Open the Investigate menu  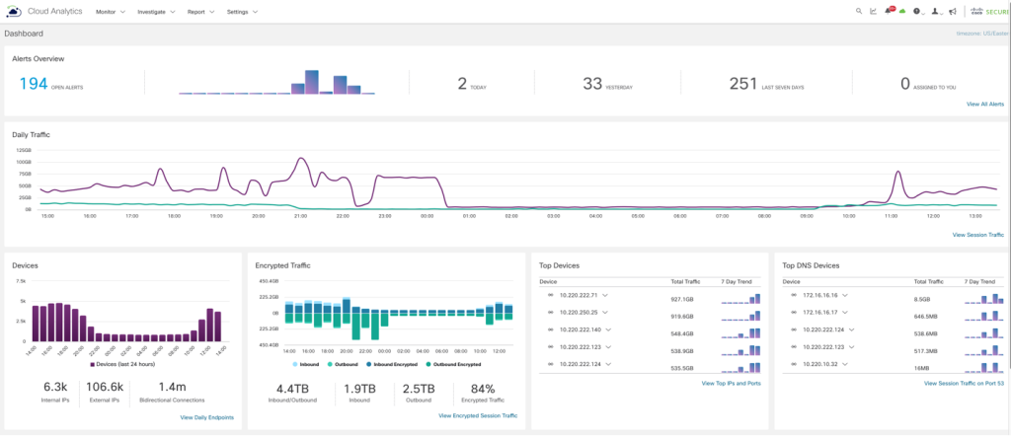point(156,12)
